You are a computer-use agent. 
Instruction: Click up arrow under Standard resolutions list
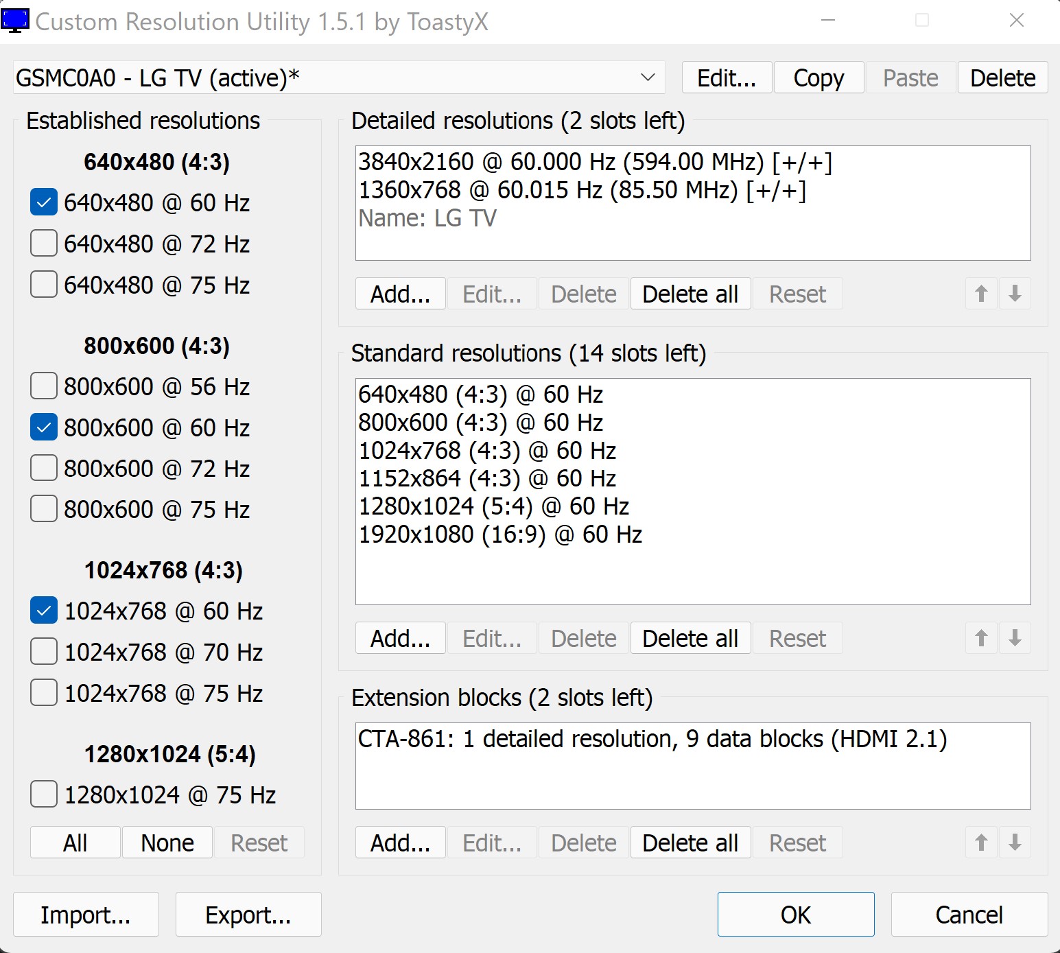coord(981,639)
